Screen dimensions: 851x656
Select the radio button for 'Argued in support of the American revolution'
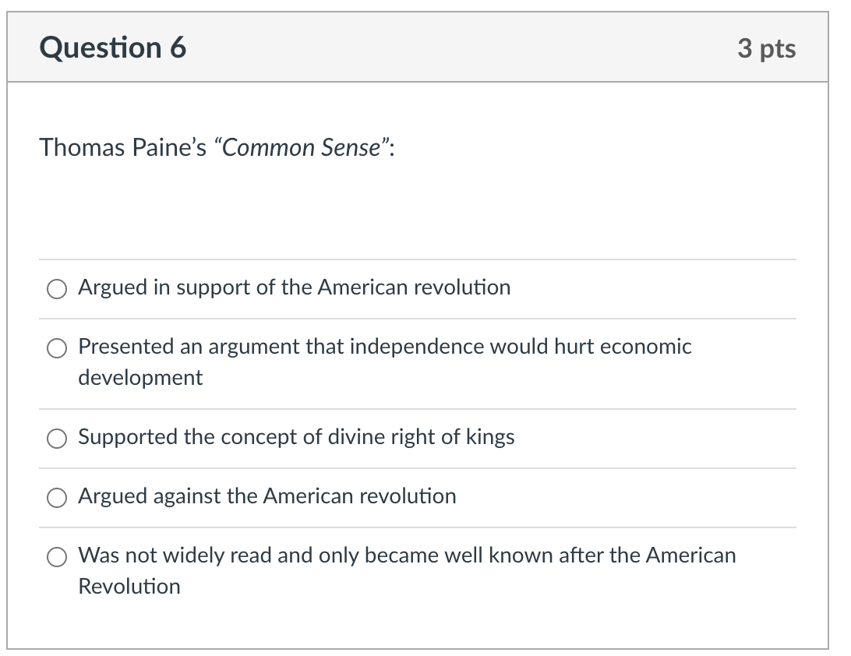[x=56, y=289]
